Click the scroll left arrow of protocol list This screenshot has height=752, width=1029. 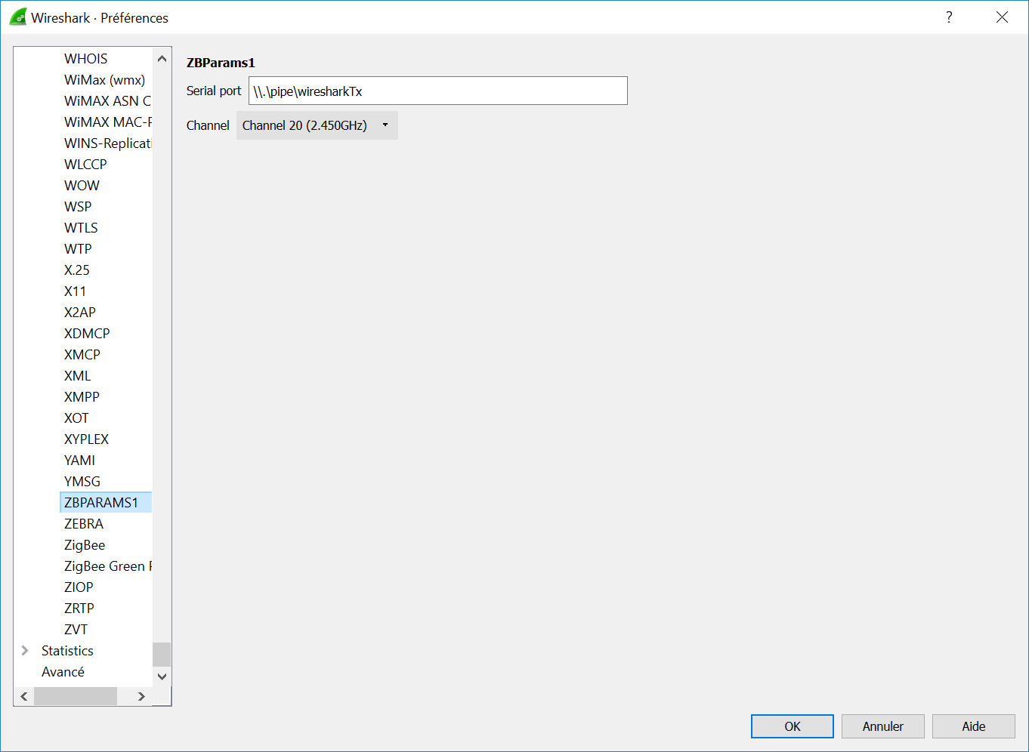(24, 696)
